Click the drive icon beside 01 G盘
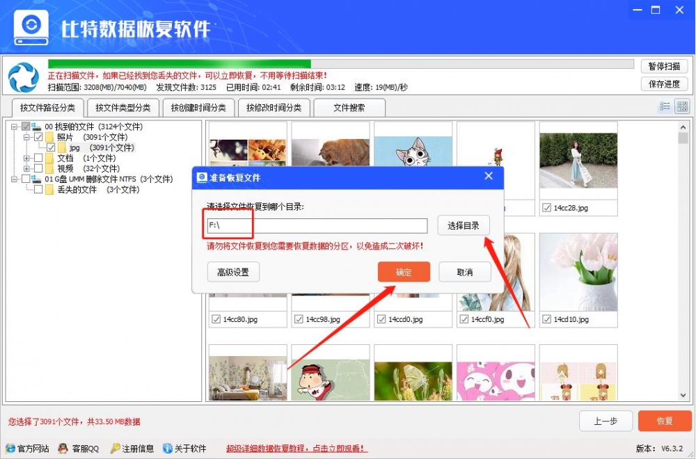 (x=36, y=179)
